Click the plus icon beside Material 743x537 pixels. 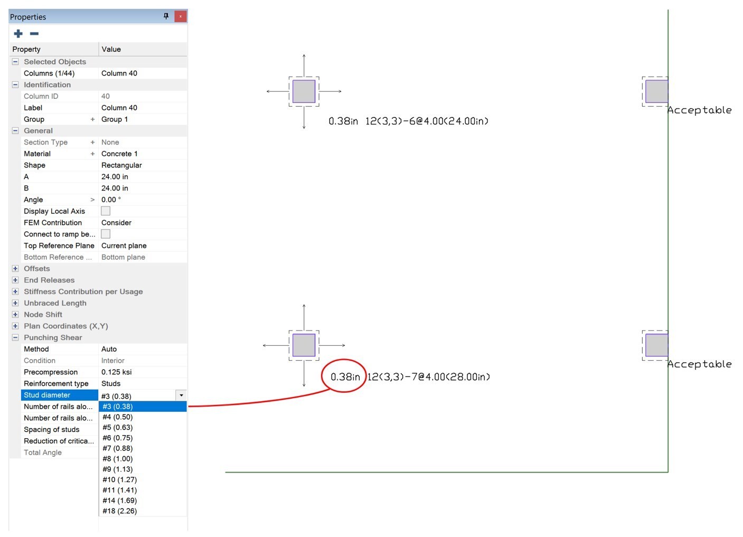tap(92, 154)
